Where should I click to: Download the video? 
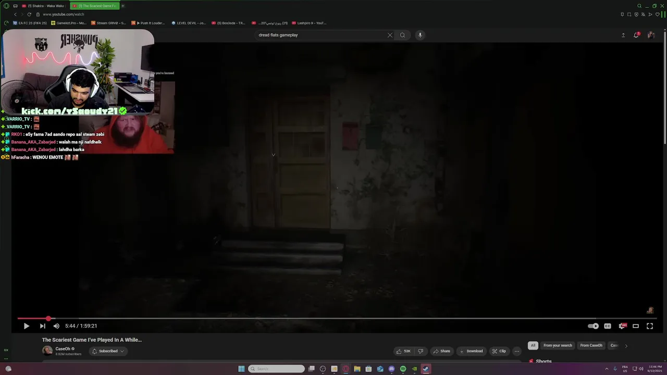471,351
